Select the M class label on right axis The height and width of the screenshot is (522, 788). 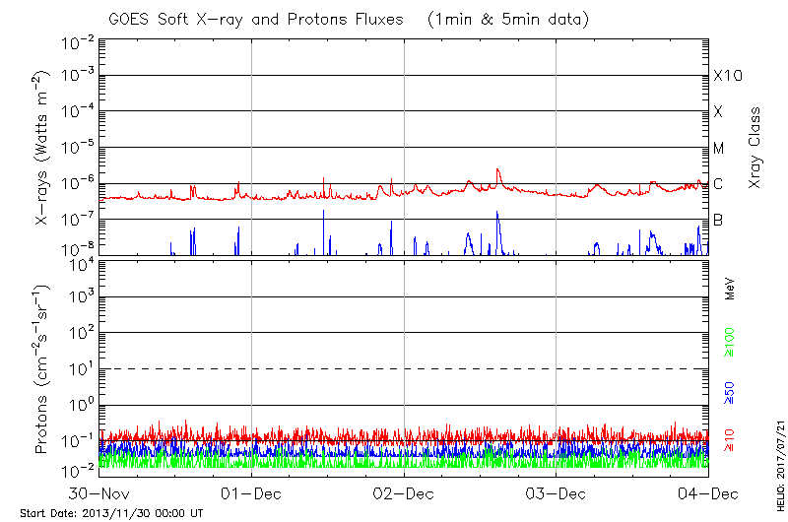tap(719, 149)
